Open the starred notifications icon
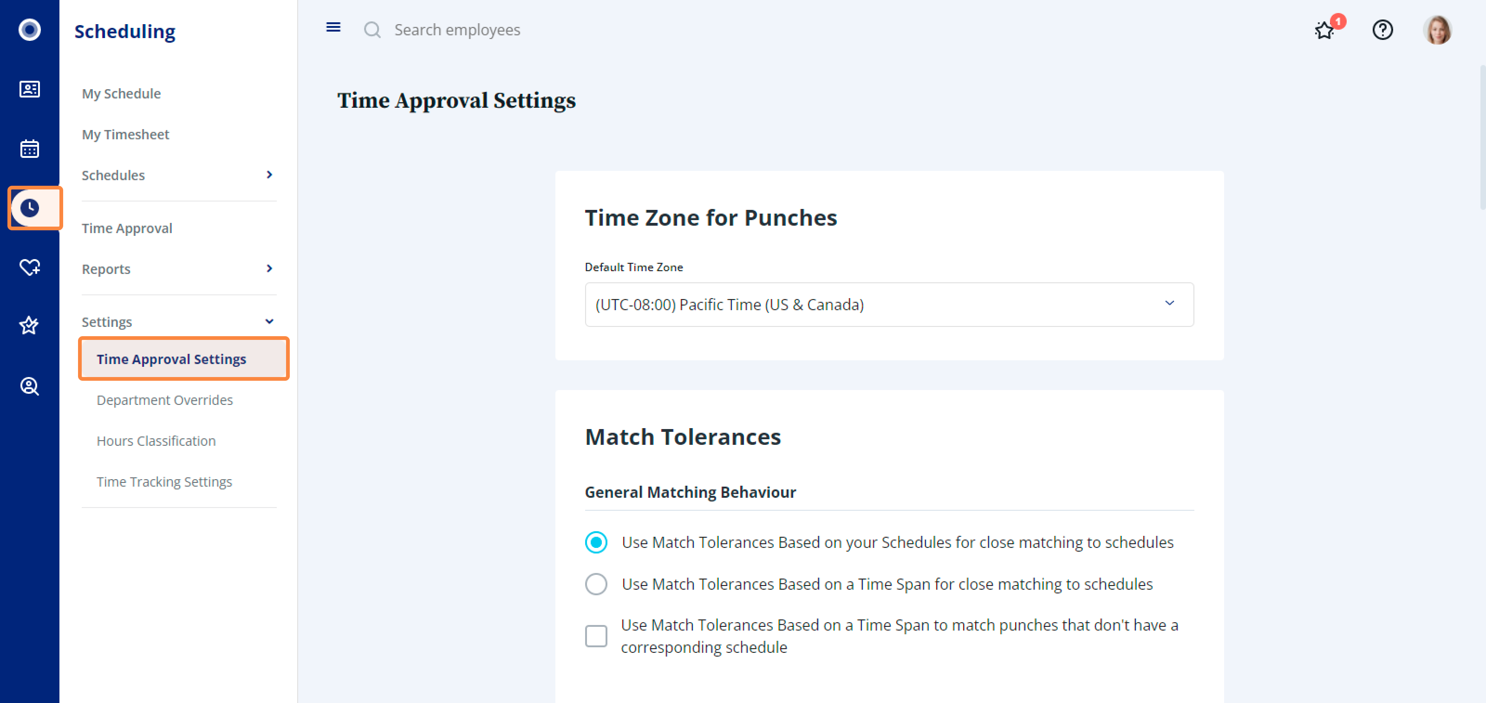 point(1325,29)
